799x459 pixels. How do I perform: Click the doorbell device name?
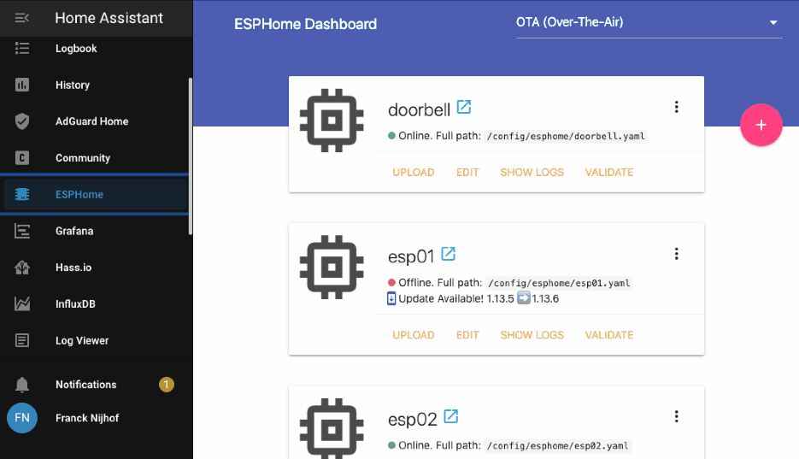point(419,110)
